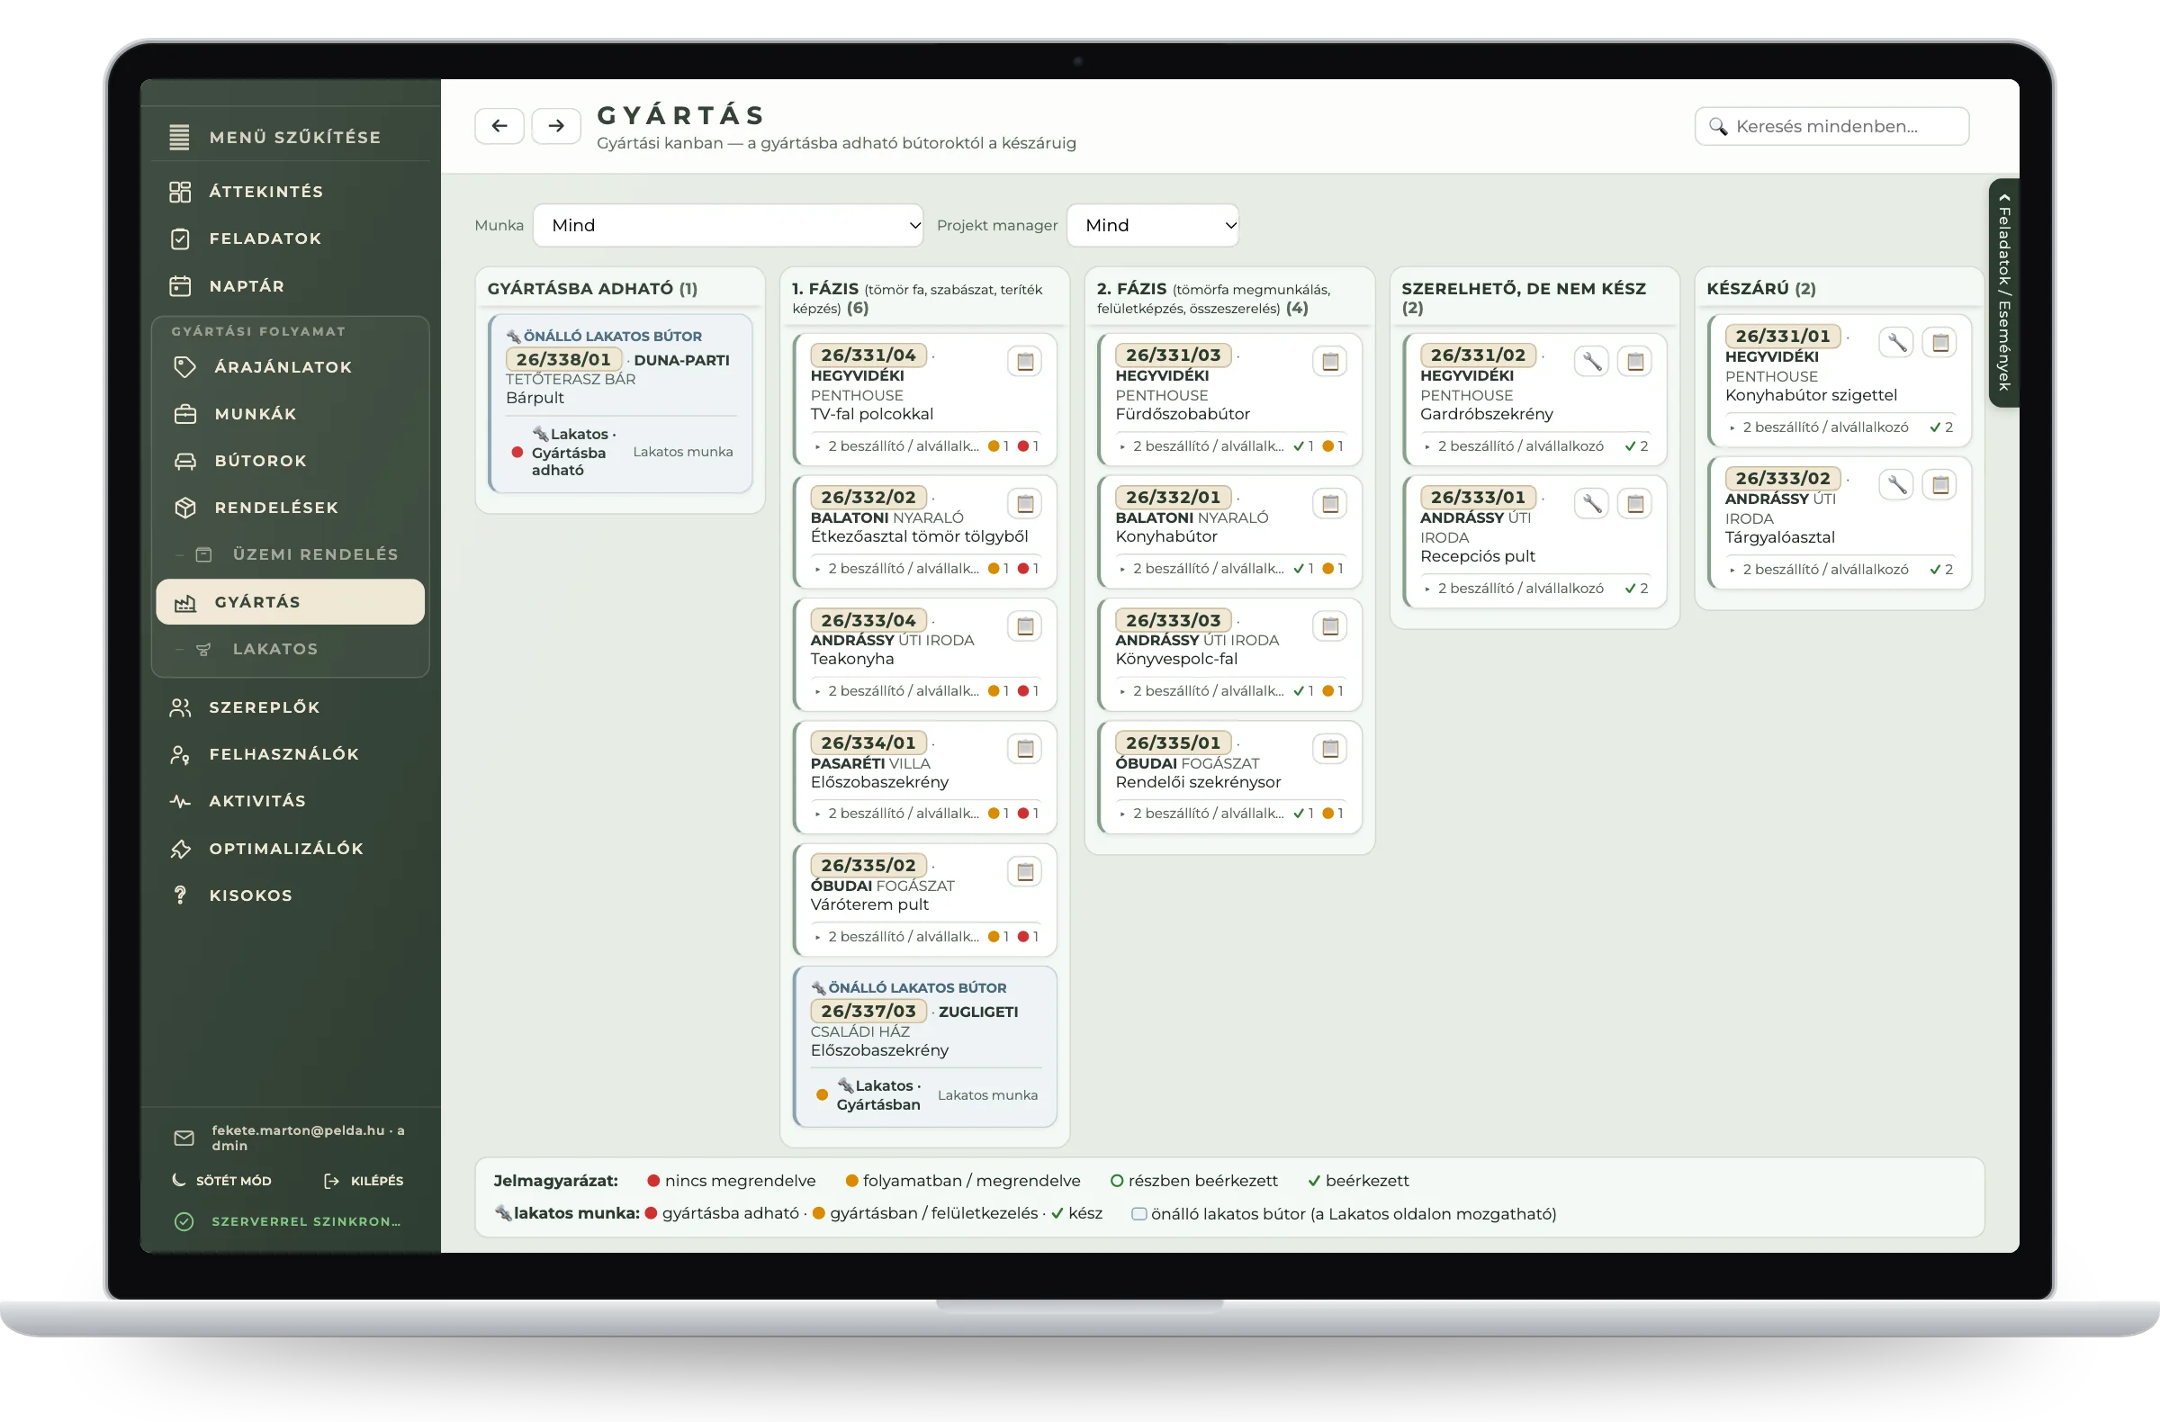2160x1422 pixels.
Task: Open clipboard icon on 26/331/03 card
Action: pos(1329,361)
